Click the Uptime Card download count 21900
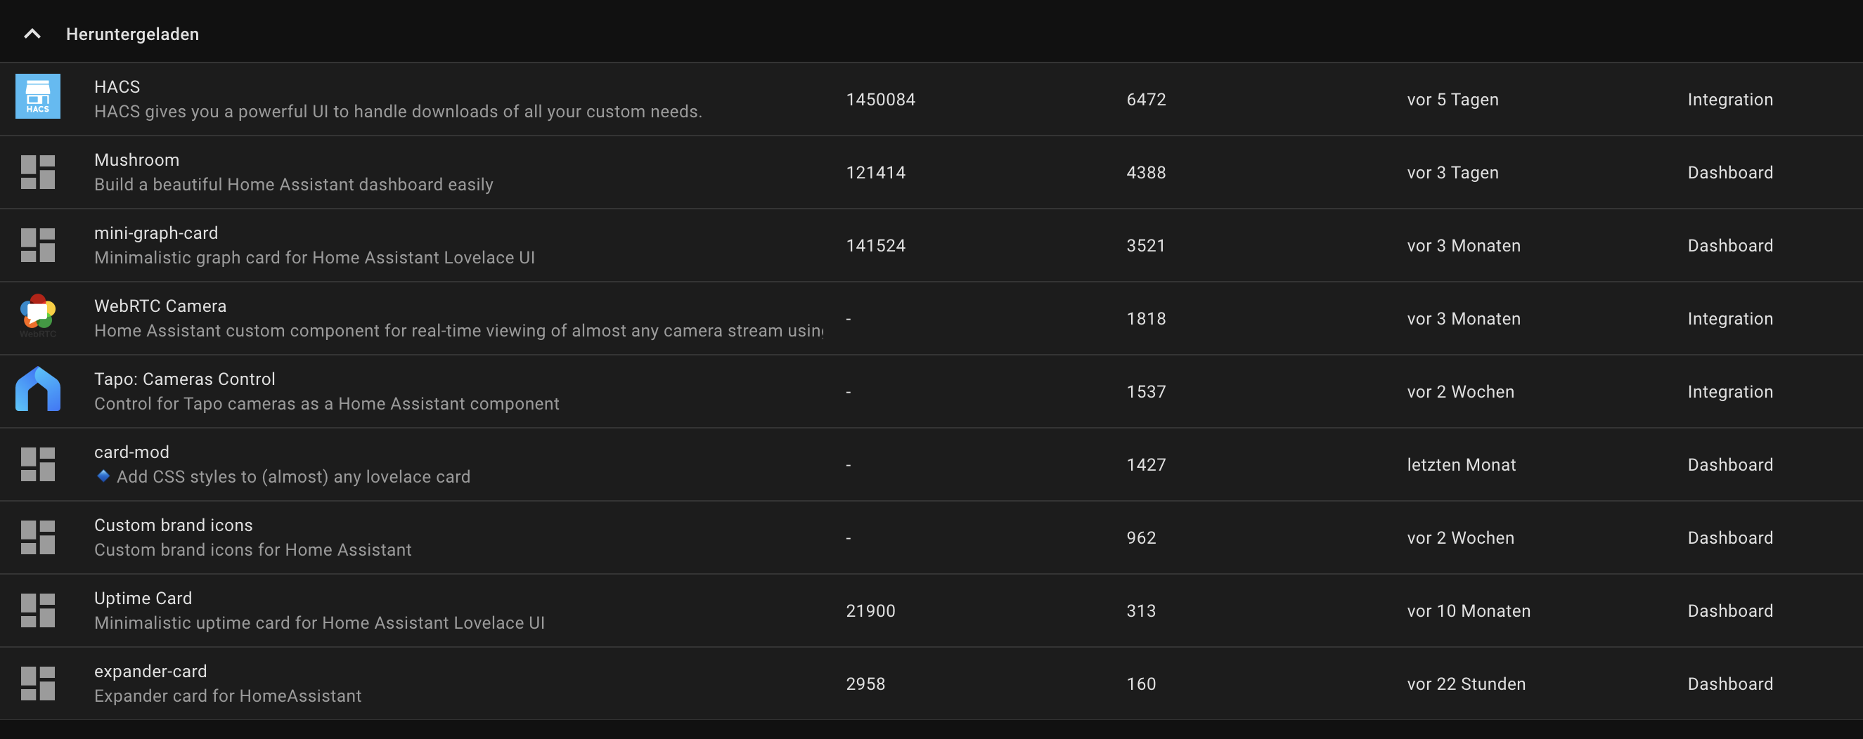The image size is (1863, 739). (871, 610)
